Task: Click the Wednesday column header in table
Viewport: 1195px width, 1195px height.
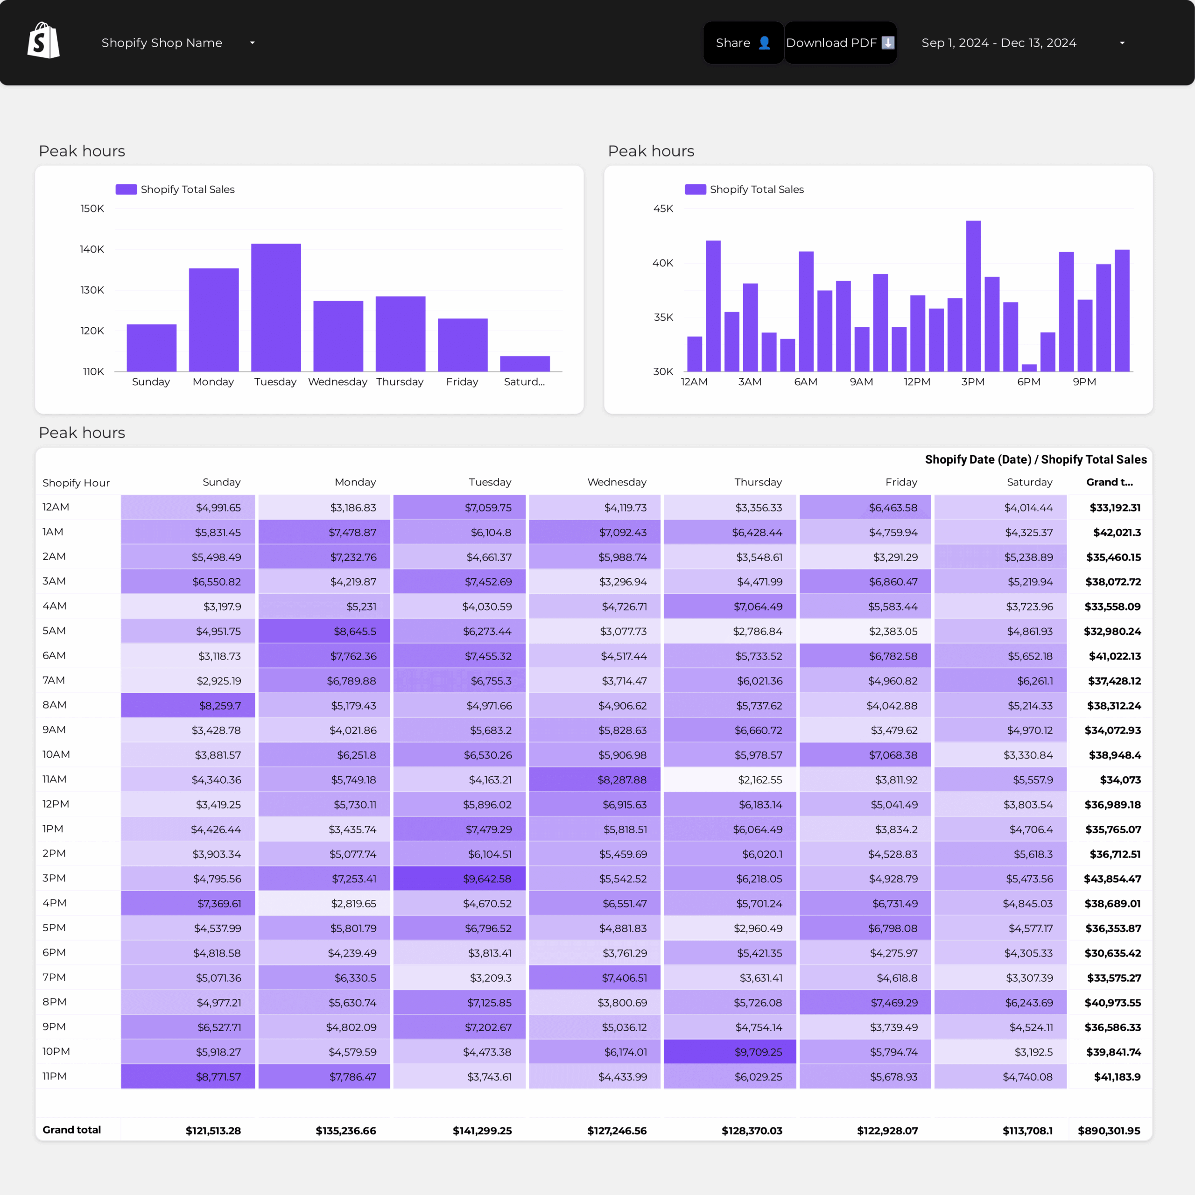Action: (617, 482)
